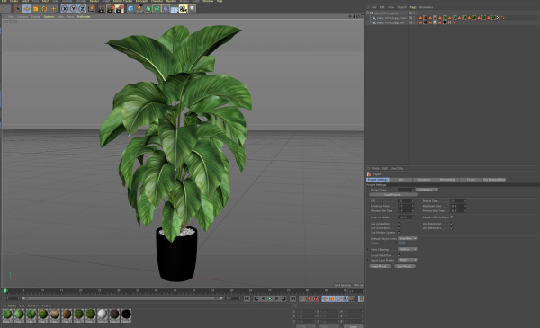Click the Apply button in Coordinates

(x=353, y=326)
